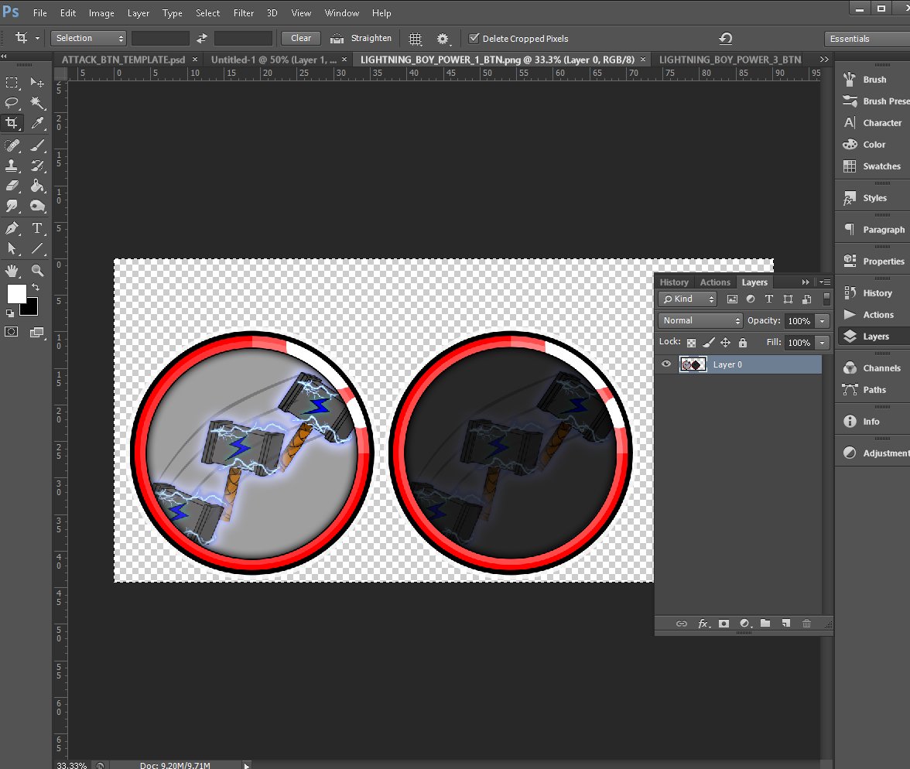Swap crop width and height values

[x=201, y=39]
